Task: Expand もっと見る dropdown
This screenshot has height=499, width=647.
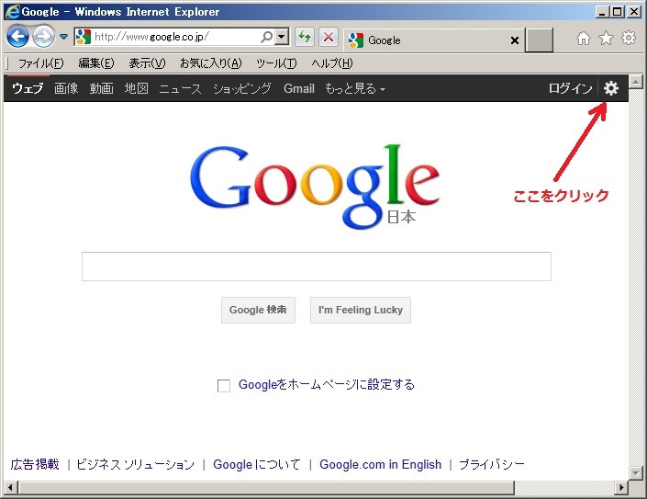Action: 355,88
